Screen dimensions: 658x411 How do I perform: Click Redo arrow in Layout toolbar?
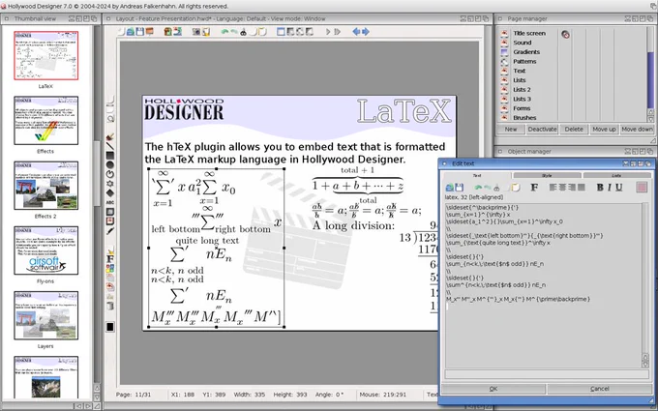pyautogui.click(x=234, y=32)
